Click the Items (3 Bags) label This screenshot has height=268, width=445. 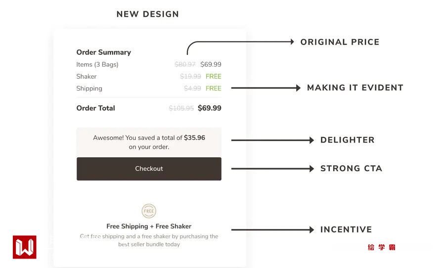pos(97,64)
